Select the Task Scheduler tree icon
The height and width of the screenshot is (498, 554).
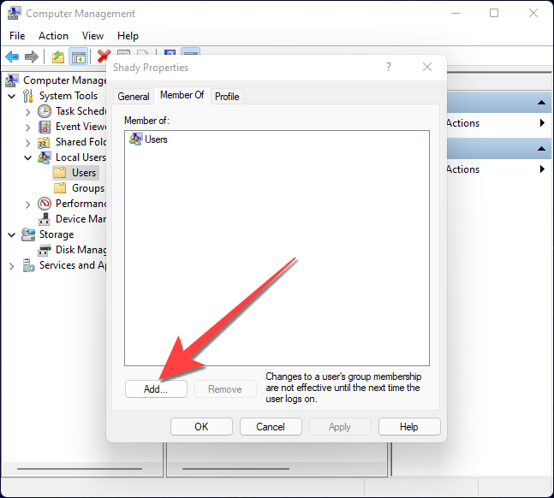(45, 111)
